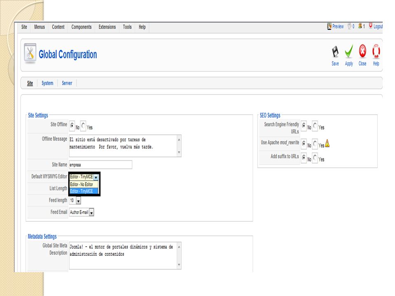Image resolution: width=395 pixels, height=296 pixels.
Task: Open the Components menu
Action: point(81,27)
